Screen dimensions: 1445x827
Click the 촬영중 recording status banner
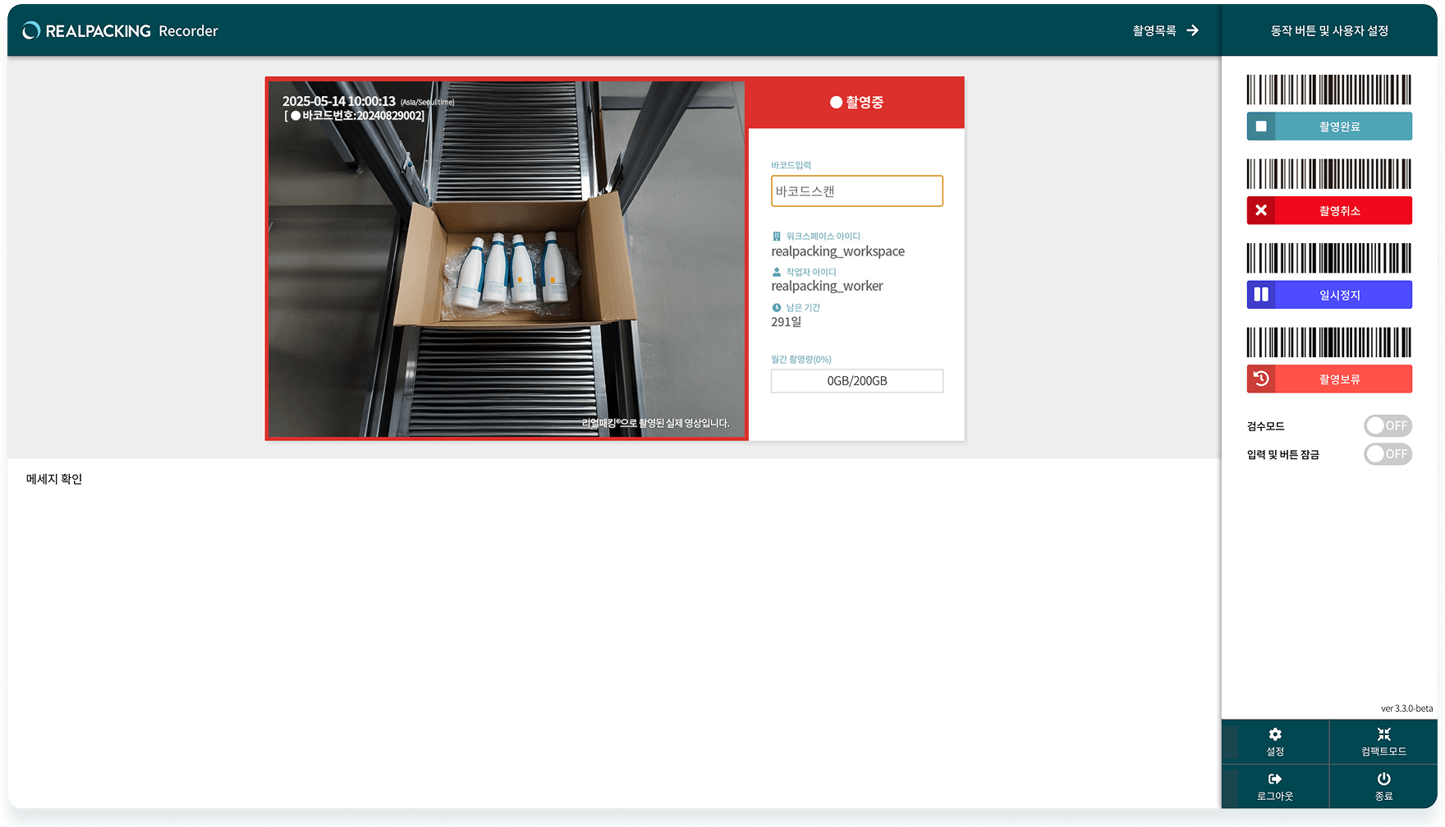pyautogui.click(x=856, y=103)
